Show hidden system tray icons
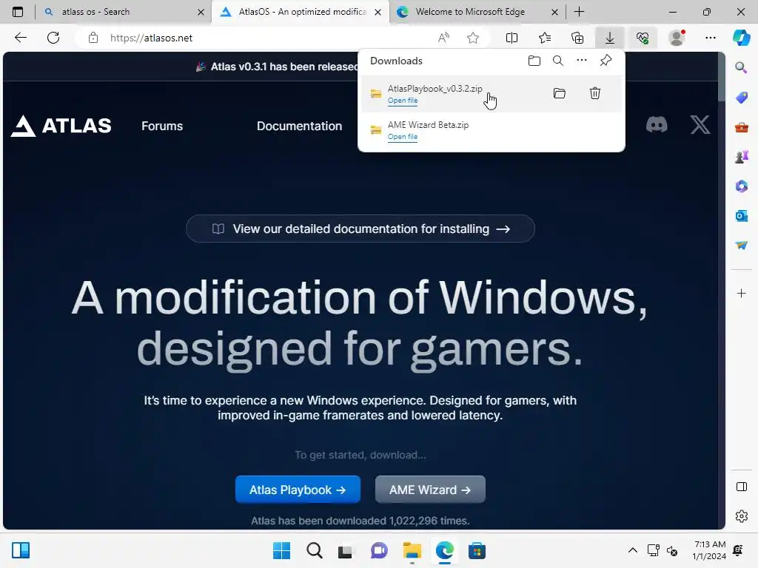Image resolution: width=758 pixels, height=568 pixels. tap(632, 550)
